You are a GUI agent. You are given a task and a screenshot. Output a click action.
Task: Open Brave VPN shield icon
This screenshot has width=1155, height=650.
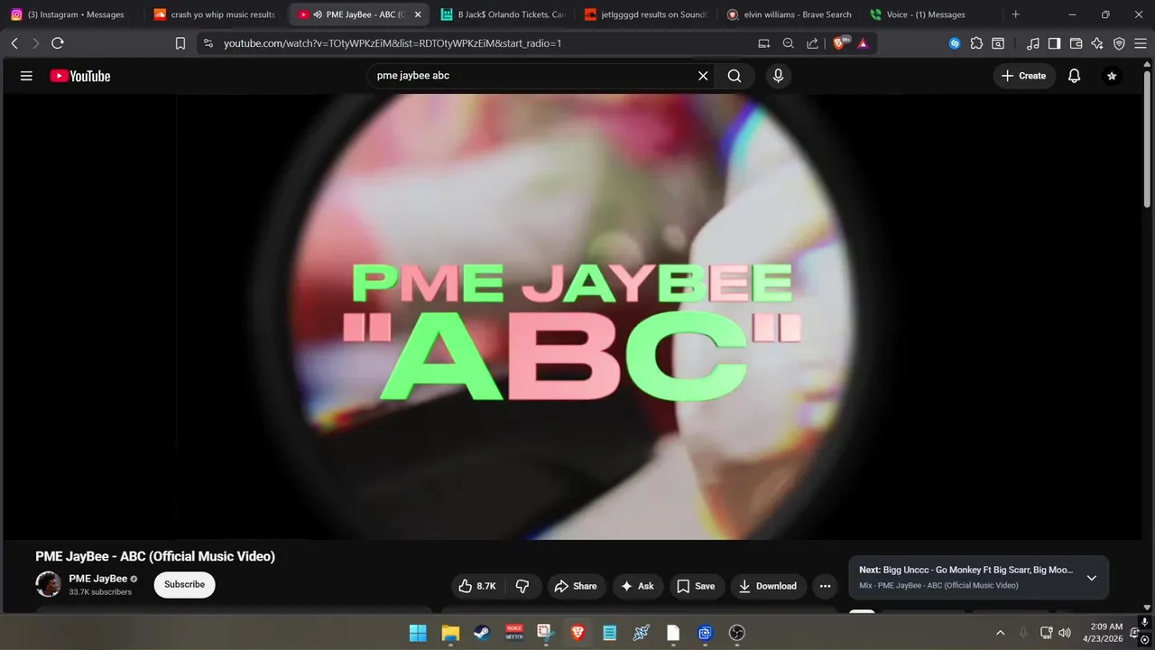(x=1119, y=43)
